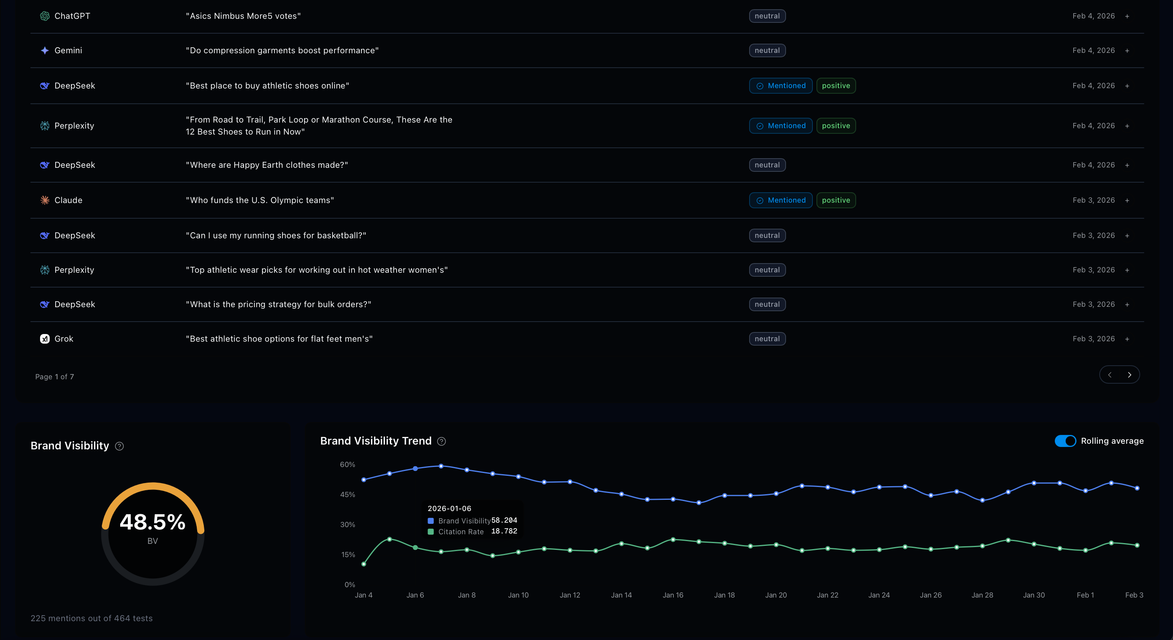Expand details for the Asics Nimbus row
The width and height of the screenshot is (1173, 640).
click(x=1127, y=16)
